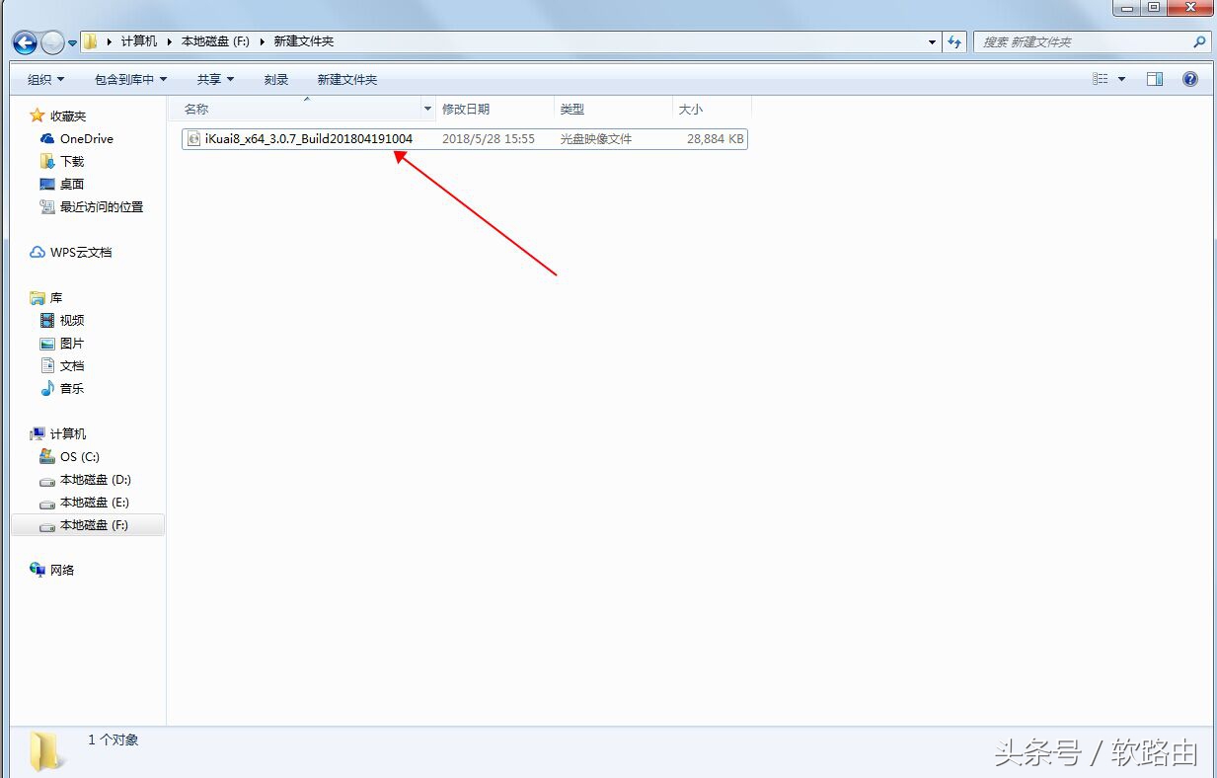Open 下载 in favorites
This screenshot has width=1217, height=778.
pyautogui.click(x=72, y=161)
